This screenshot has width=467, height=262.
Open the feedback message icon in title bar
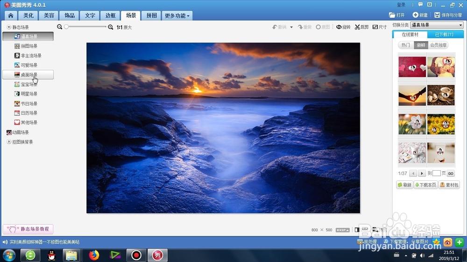point(420,5)
